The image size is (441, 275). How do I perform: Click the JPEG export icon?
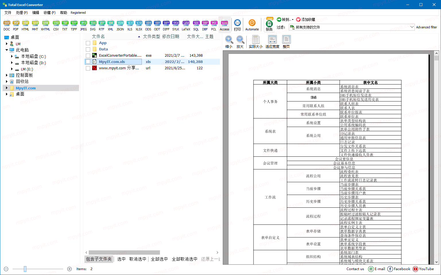click(x=84, y=25)
